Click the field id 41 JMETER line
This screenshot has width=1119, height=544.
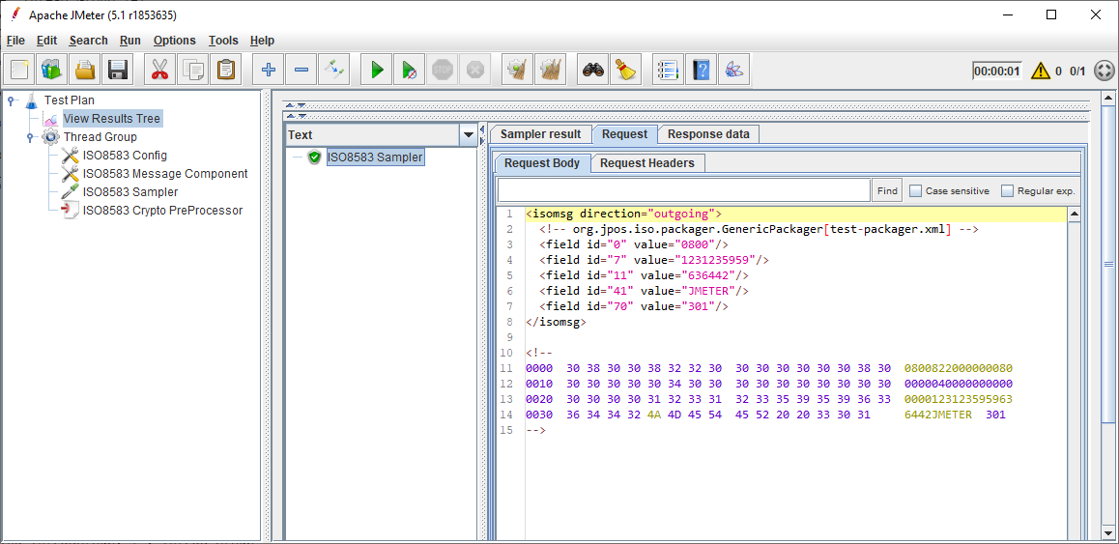pos(644,291)
